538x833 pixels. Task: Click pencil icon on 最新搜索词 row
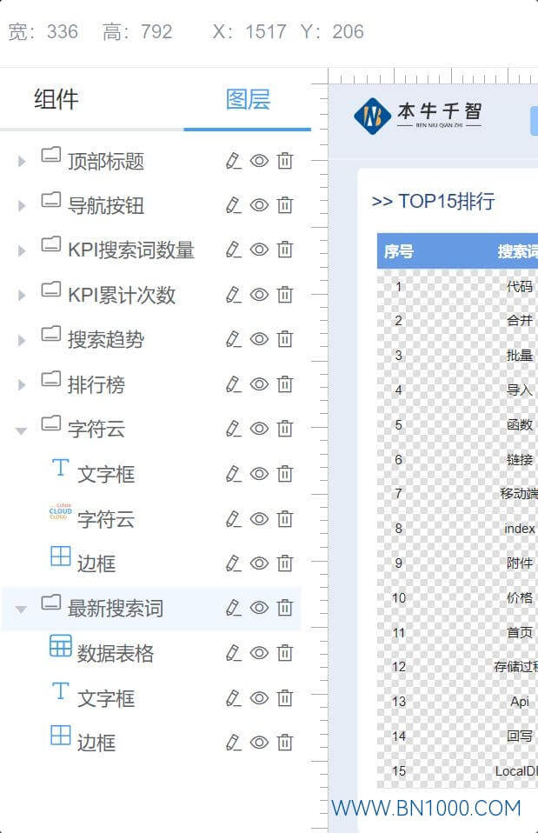click(x=233, y=608)
